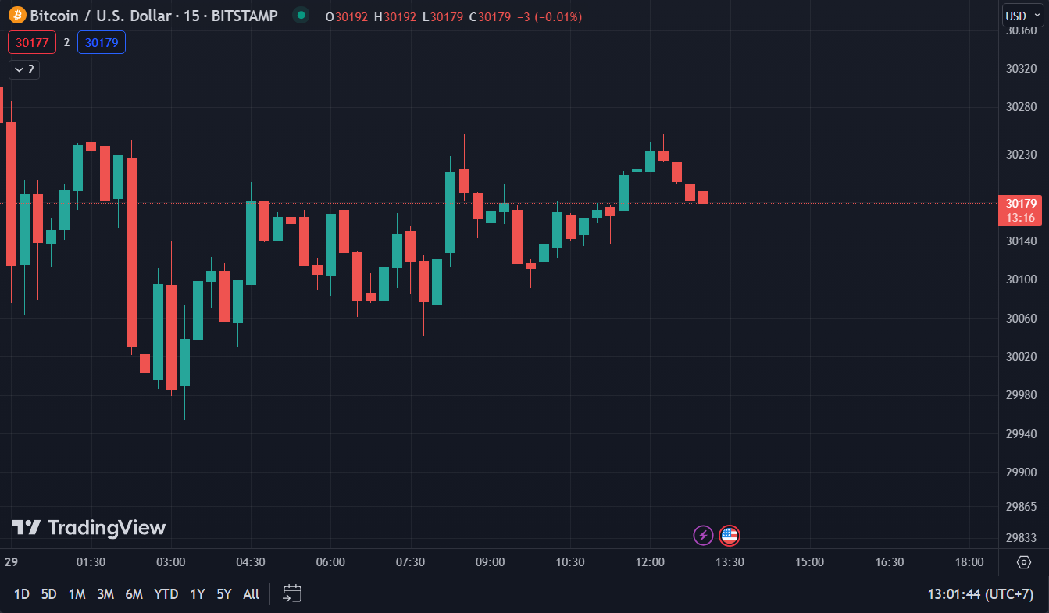Click the current price label 30179

(1022, 204)
